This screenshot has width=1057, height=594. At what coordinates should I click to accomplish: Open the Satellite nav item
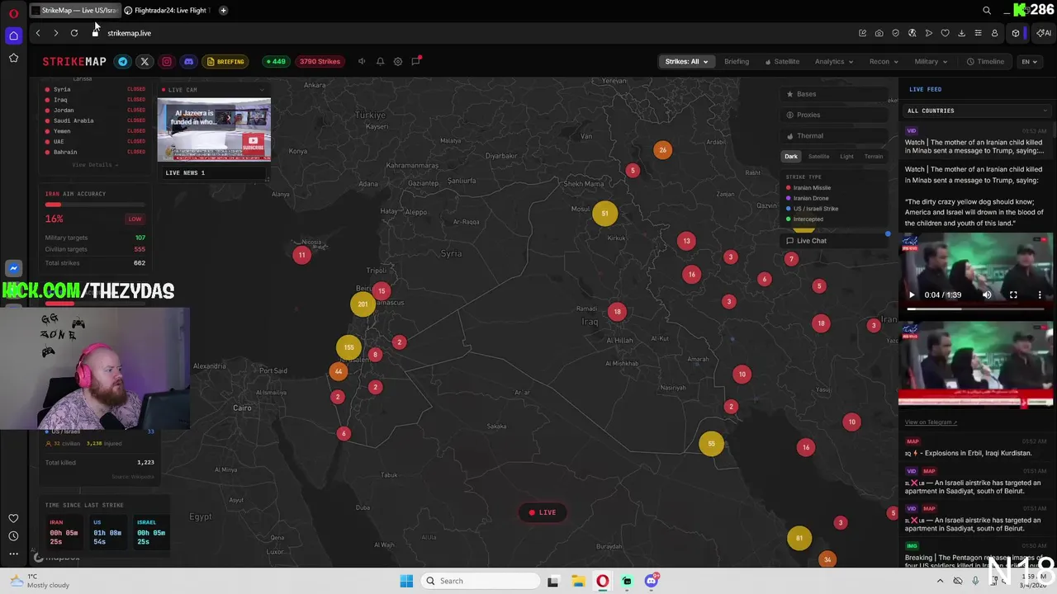[782, 62]
